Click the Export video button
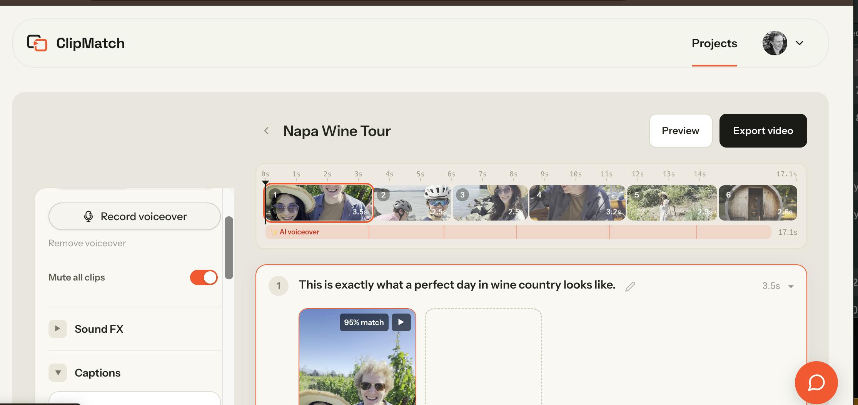Screen dimensions: 858x405 click(x=763, y=131)
